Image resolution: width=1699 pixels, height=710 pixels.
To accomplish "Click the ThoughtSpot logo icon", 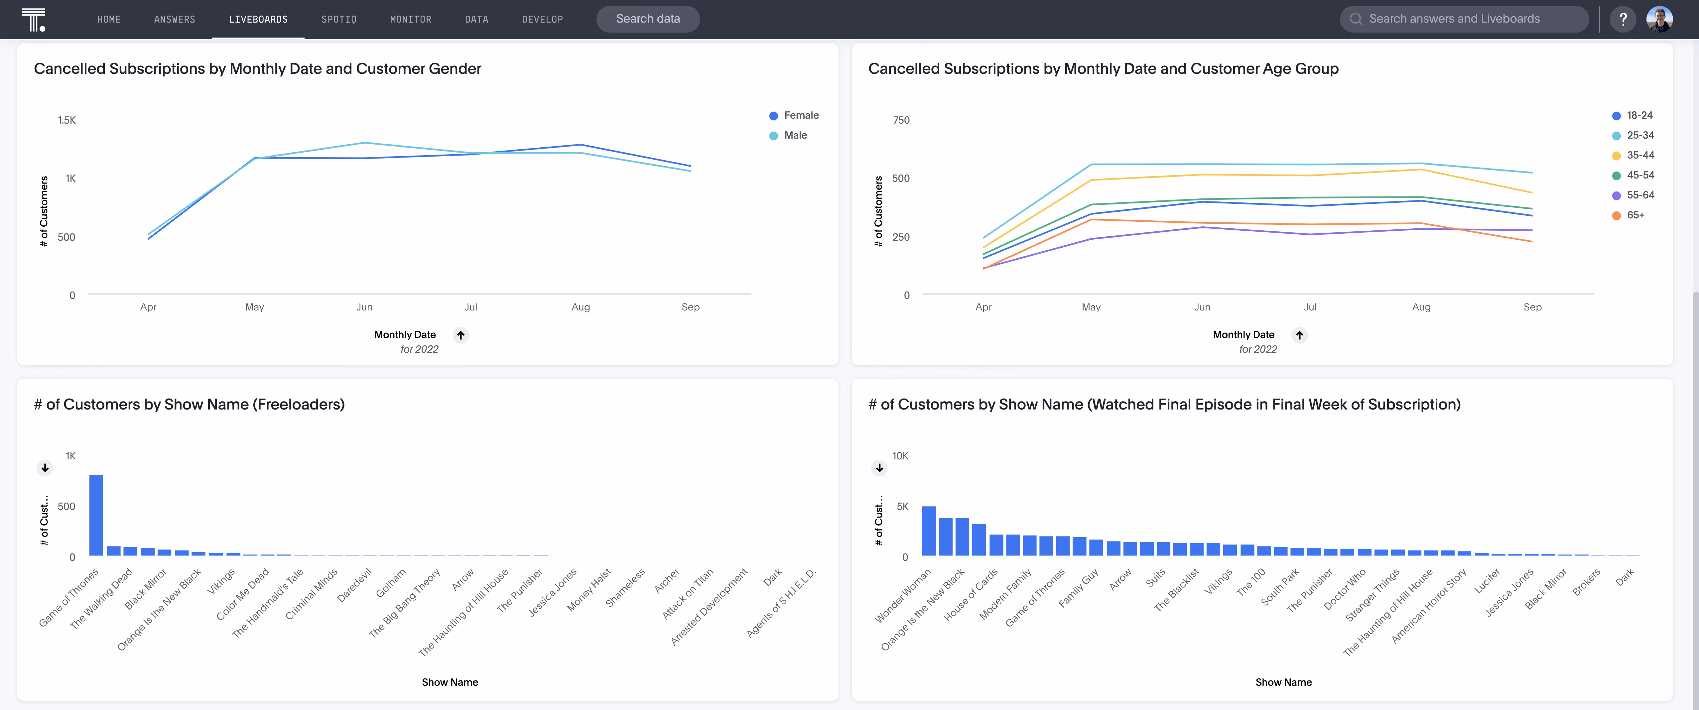I will 34,19.
